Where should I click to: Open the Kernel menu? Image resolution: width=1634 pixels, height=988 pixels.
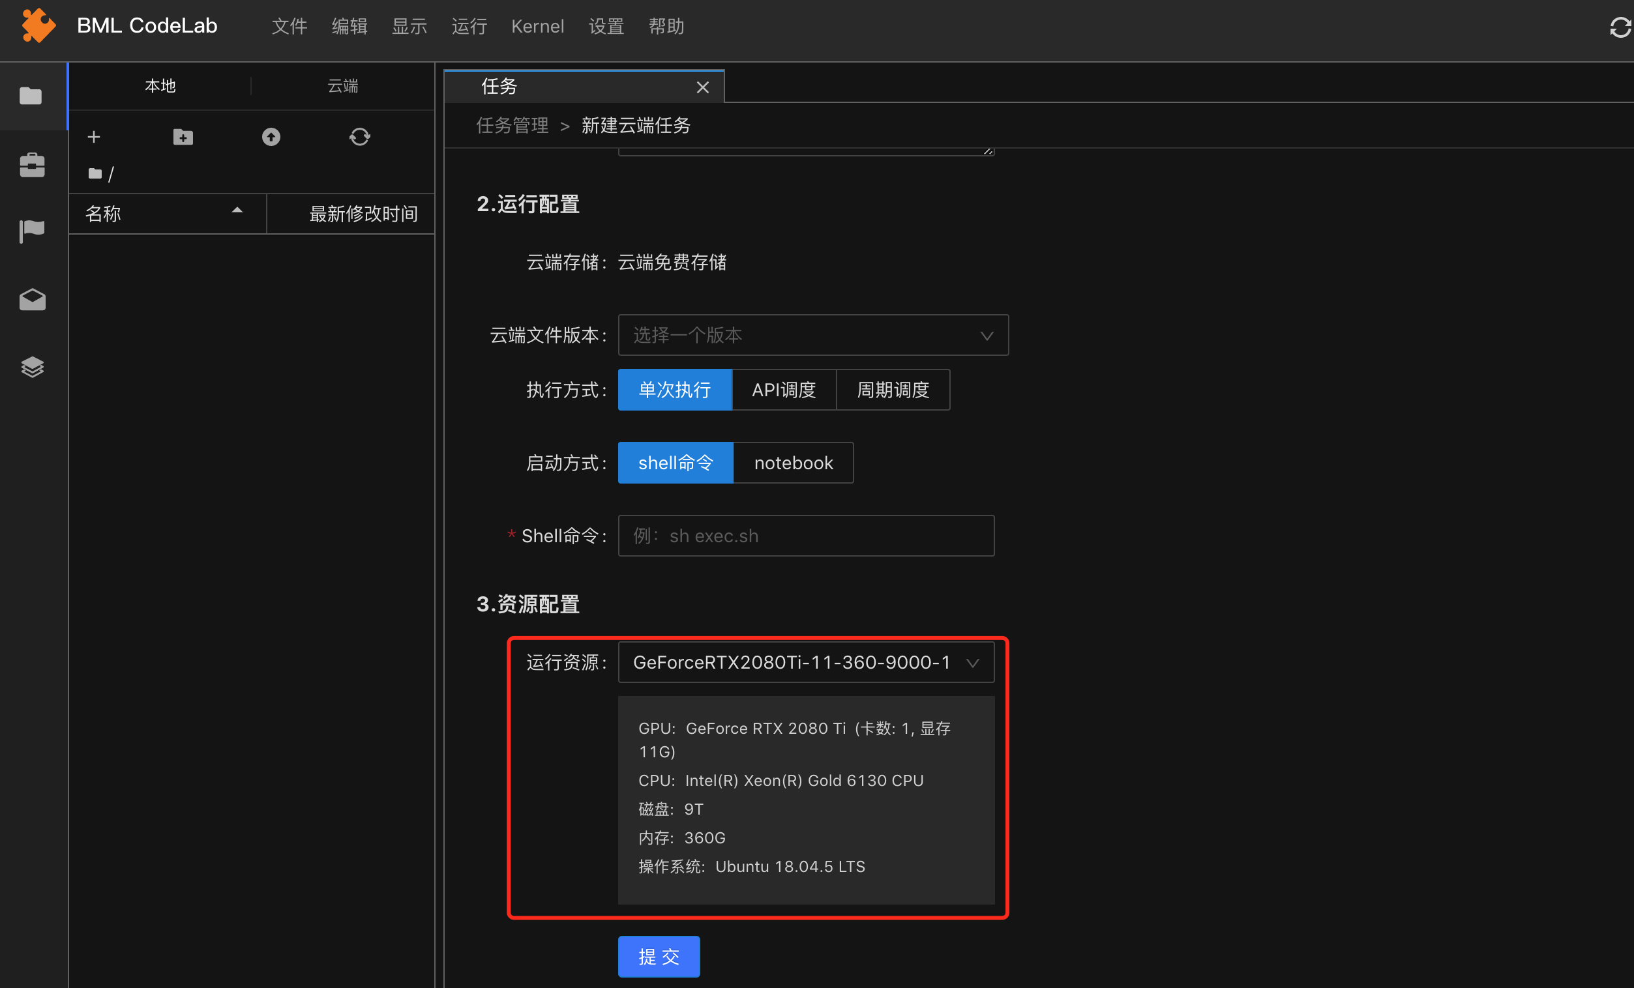(x=538, y=27)
